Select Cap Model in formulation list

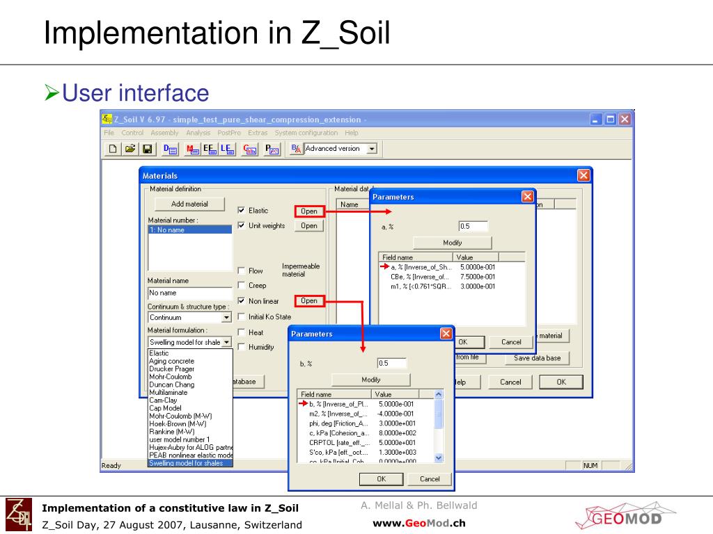click(x=190, y=408)
